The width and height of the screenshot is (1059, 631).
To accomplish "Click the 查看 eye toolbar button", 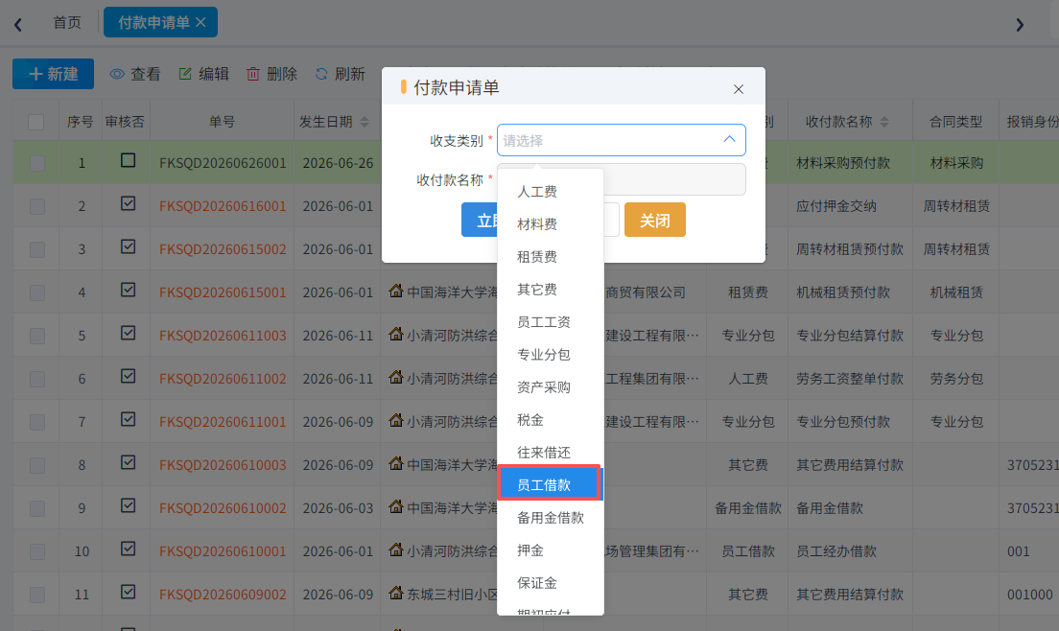I will coord(136,74).
